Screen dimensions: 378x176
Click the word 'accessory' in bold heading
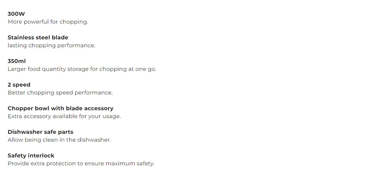pos(99,108)
